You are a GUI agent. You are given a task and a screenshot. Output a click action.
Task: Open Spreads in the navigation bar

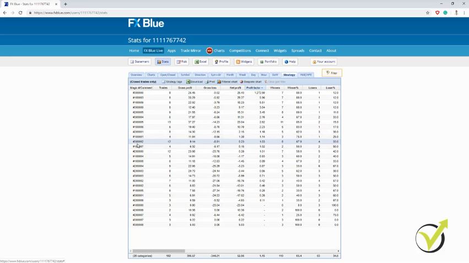click(x=298, y=51)
